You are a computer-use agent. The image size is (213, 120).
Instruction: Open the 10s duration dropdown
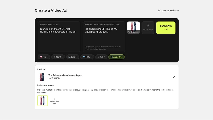(101, 57)
